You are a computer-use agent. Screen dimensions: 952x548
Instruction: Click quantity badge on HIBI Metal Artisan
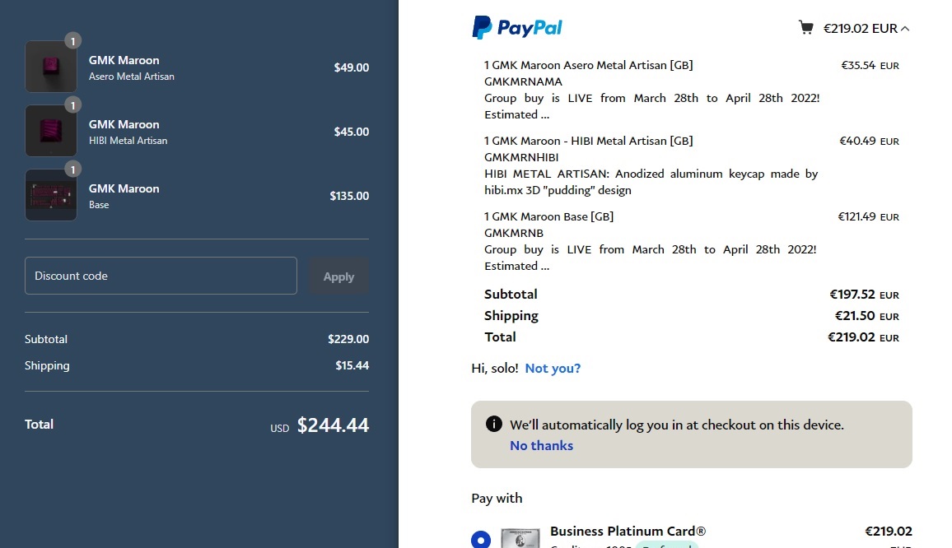point(72,105)
